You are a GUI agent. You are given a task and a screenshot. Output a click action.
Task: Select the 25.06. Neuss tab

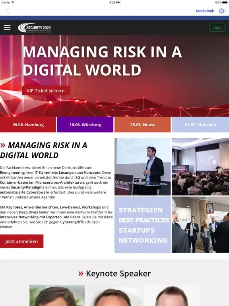143,124
